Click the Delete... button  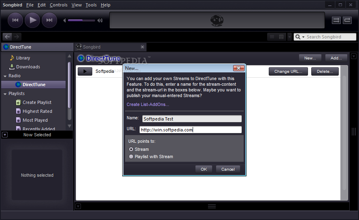point(325,71)
